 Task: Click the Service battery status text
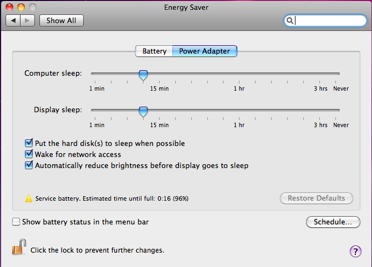tap(112, 198)
